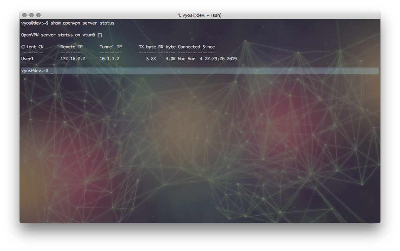Click the "TX byte" column header

pos(147,47)
